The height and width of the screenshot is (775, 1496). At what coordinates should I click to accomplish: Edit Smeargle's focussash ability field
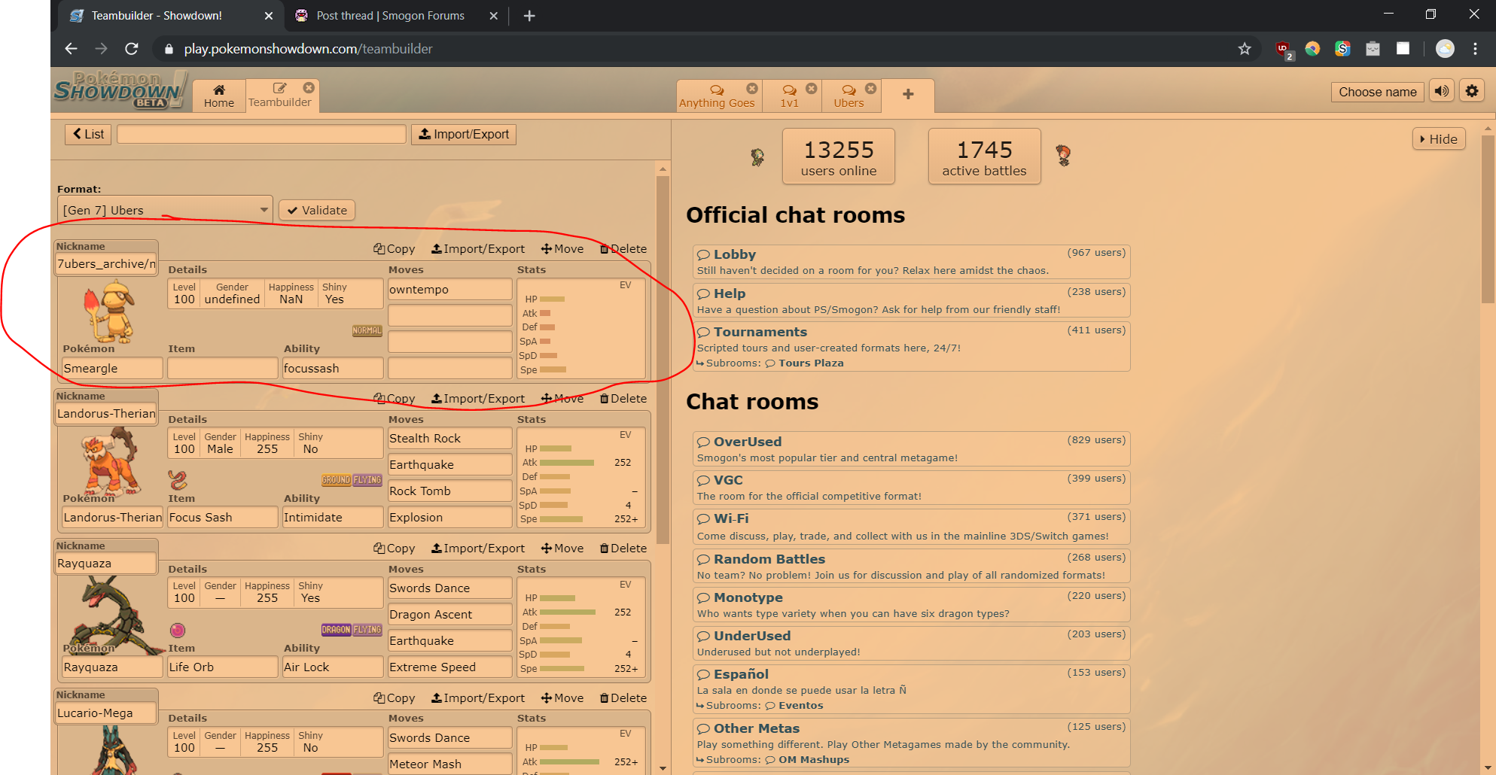point(333,369)
